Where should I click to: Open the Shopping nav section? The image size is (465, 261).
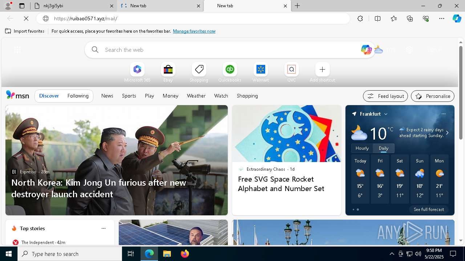(247, 96)
